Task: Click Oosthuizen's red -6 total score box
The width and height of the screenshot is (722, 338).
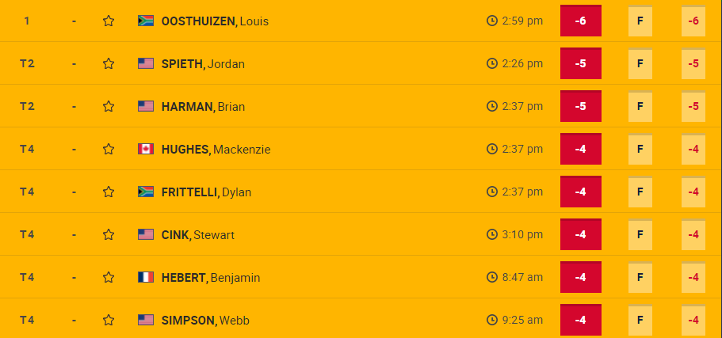Action: tap(581, 21)
